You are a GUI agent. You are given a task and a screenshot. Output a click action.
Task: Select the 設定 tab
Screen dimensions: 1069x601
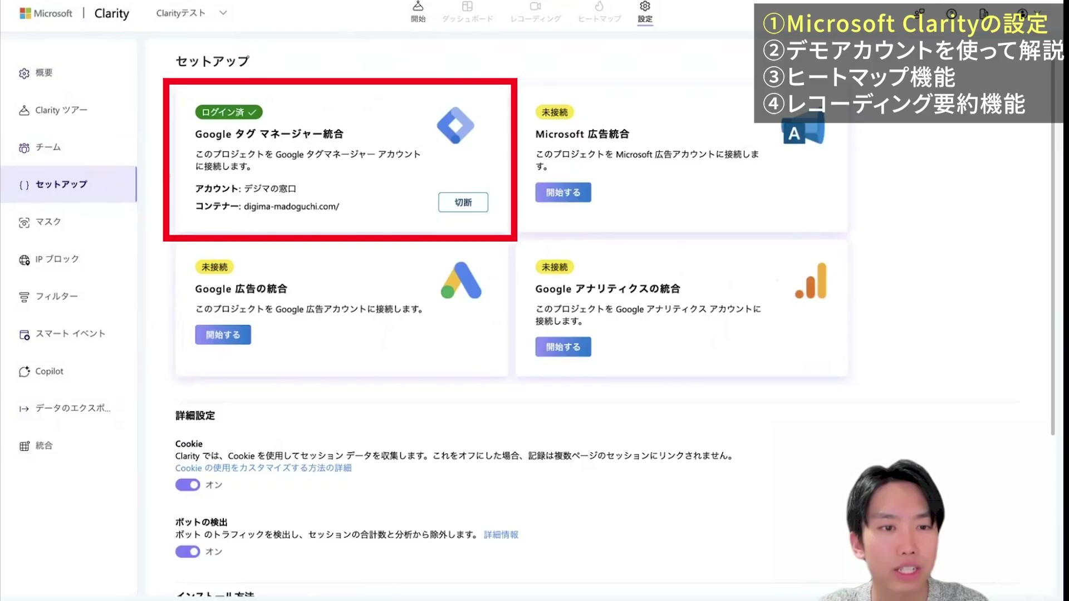point(645,12)
